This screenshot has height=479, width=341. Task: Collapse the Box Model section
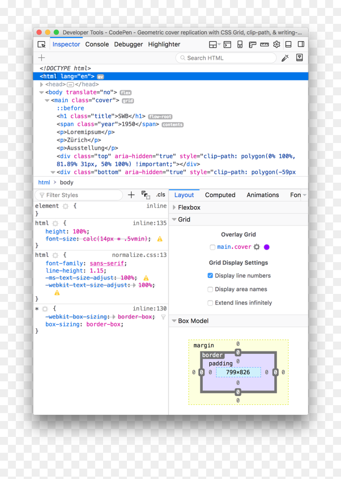[174, 321]
